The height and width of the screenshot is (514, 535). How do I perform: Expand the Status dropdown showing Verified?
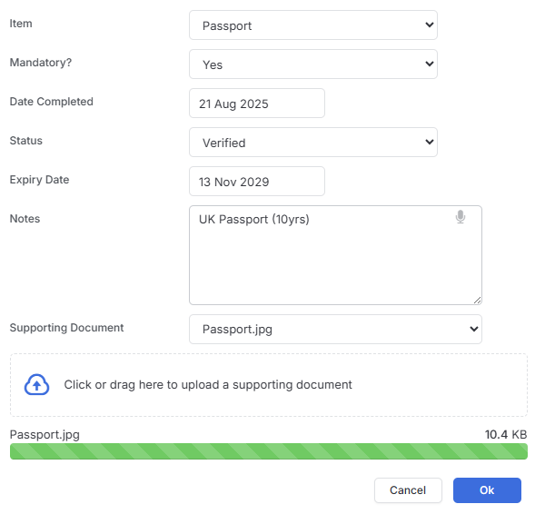click(x=313, y=143)
